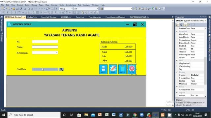Switch to the Module1.vb tab
Viewport: 211px width, 118px height.
click(32, 17)
